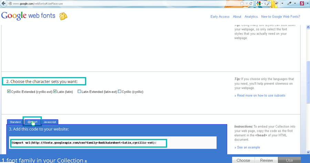Screen dimensions: 310x163
Task: Open 'Read more on how to use subsets' link
Action: 261,95
